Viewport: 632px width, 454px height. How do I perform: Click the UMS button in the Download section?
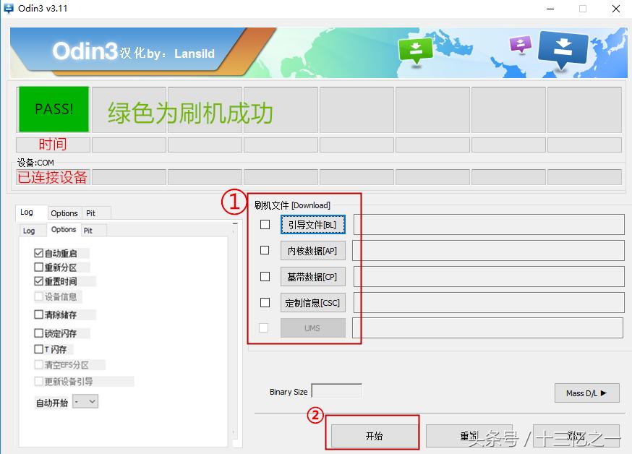(x=312, y=328)
